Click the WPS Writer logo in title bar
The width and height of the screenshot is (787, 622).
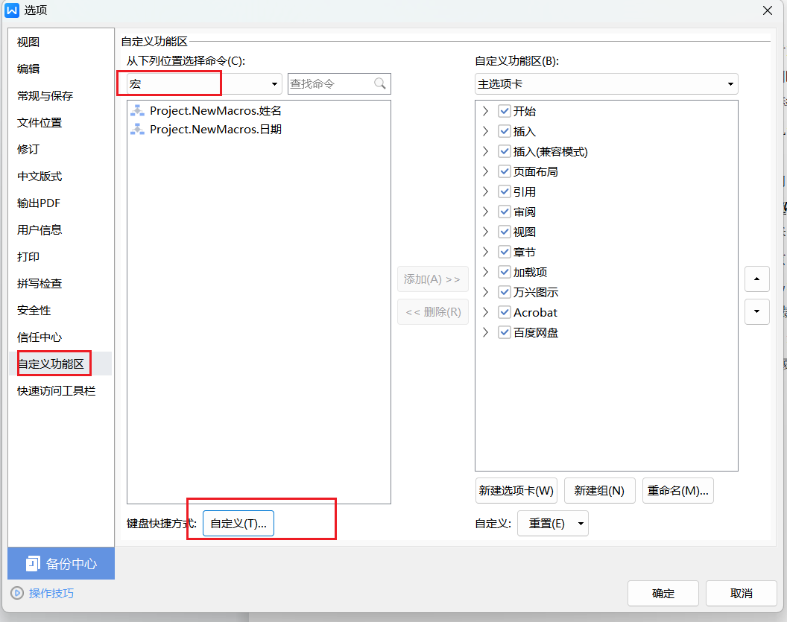pyautogui.click(x=12, y=10)
